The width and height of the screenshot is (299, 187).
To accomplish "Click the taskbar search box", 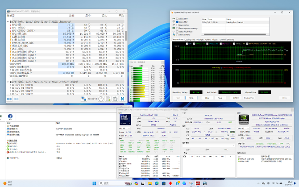I will tap(116, 183).
